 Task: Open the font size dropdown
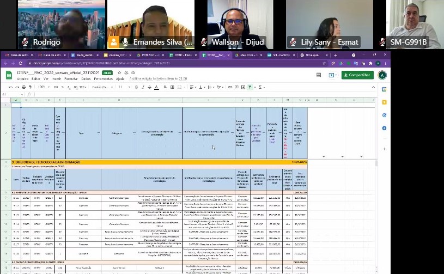125,87
